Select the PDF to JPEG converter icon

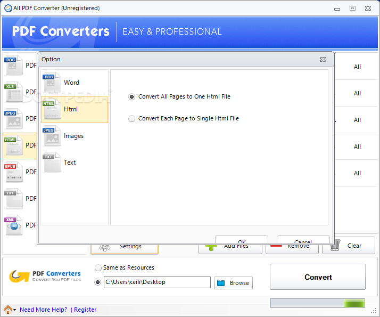(14, 119)
